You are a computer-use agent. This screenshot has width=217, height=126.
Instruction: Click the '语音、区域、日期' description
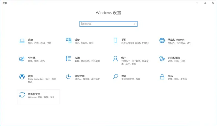pyautogui.click(x=176, y=61)
